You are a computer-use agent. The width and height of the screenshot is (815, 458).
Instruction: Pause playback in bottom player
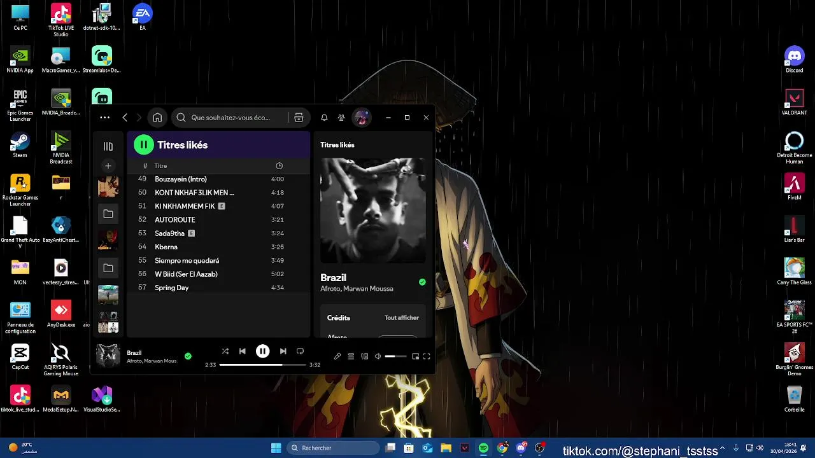pyautogui.click(x=262, y=351)
